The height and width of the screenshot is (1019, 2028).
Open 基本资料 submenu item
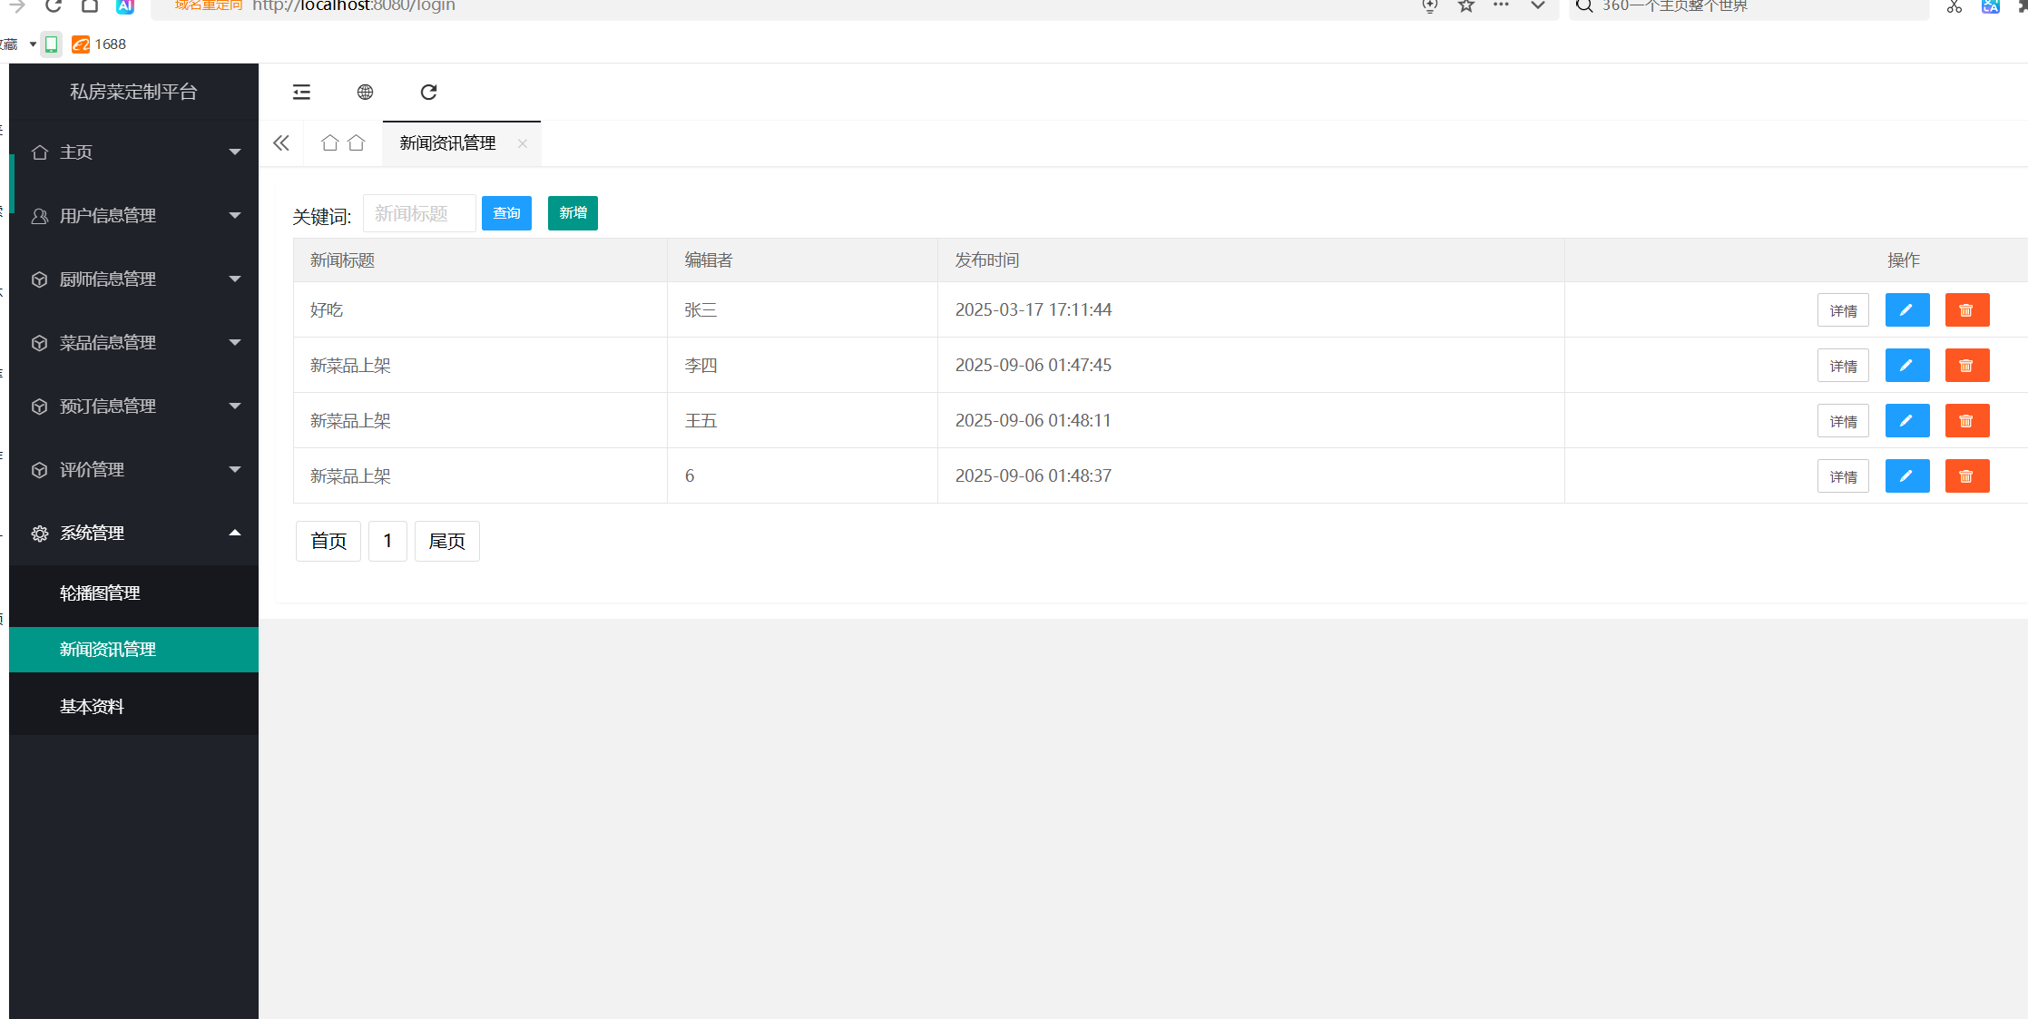92,707
